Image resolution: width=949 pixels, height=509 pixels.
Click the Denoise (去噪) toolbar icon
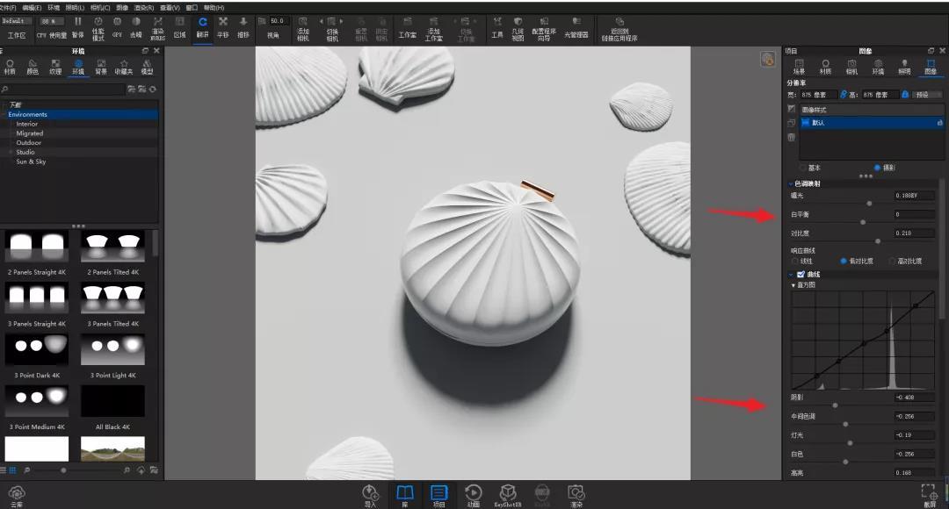point(135,27)
